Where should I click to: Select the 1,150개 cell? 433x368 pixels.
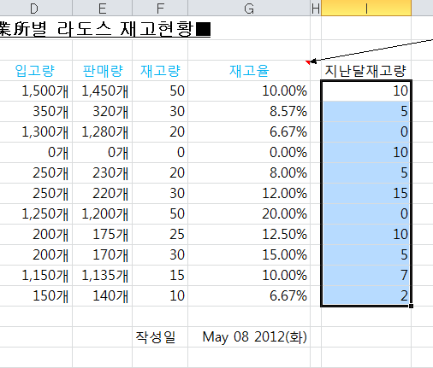coord(36,276)
